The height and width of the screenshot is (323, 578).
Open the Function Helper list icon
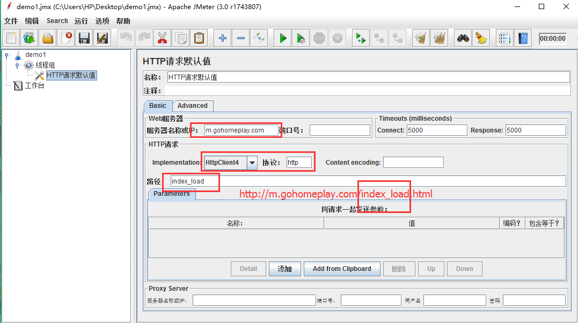click(x=504, y=38)
